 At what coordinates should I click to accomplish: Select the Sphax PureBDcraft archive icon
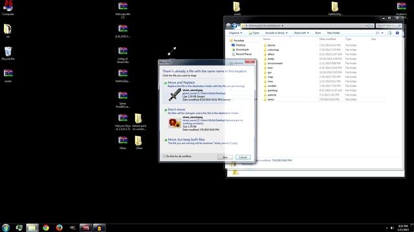[x=123, y=99]
